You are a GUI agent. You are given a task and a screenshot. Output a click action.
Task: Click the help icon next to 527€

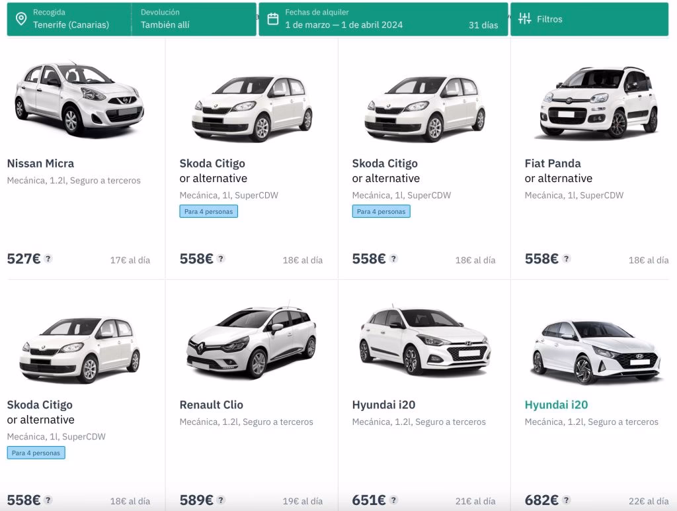coord(48,259)
